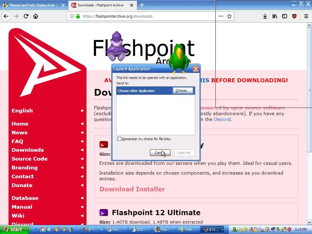
Task: Go back with the browser back arrow
Action: coord(6,16)
